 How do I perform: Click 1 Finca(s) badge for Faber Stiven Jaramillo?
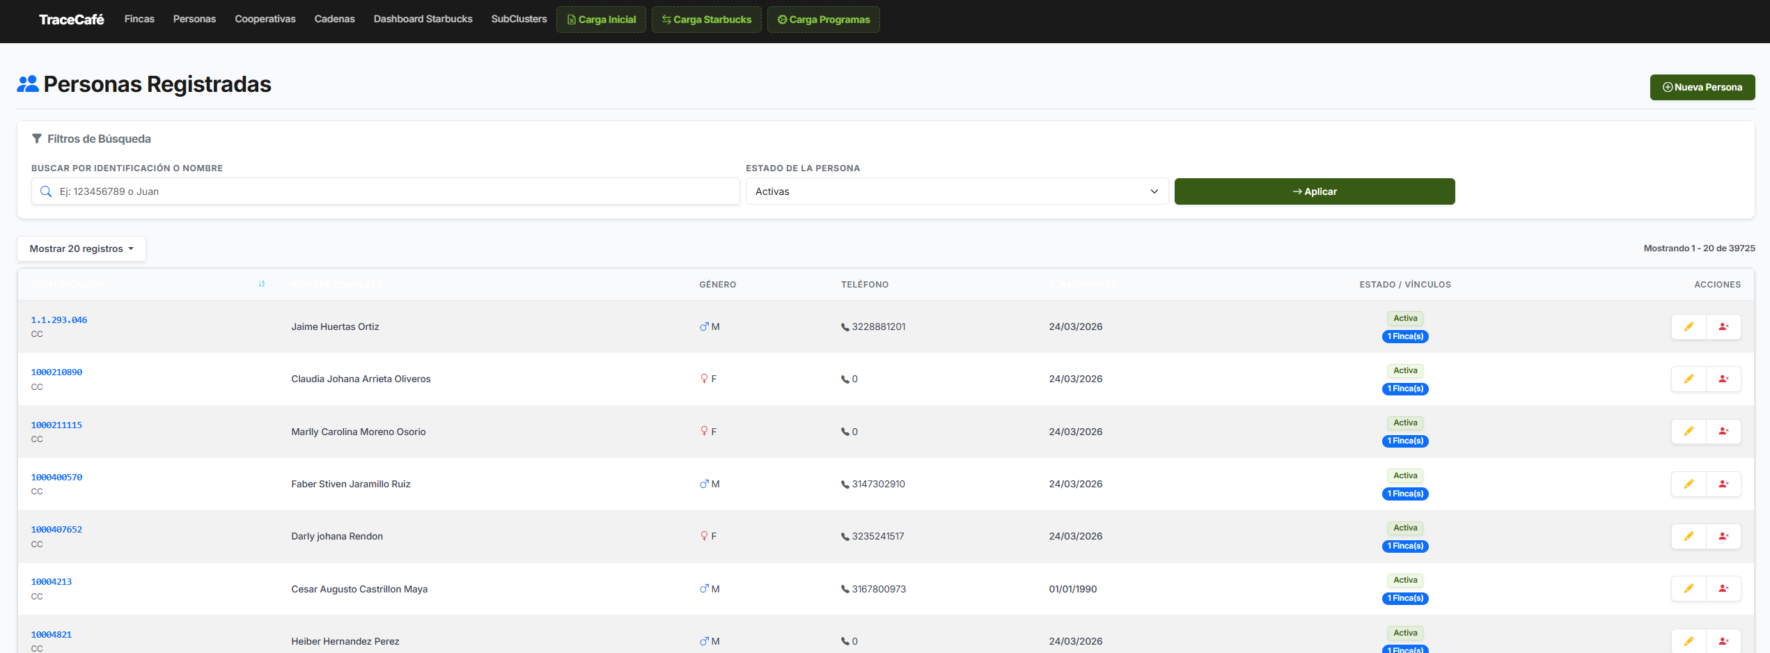pyautogui.click(x=1405, y=494)
